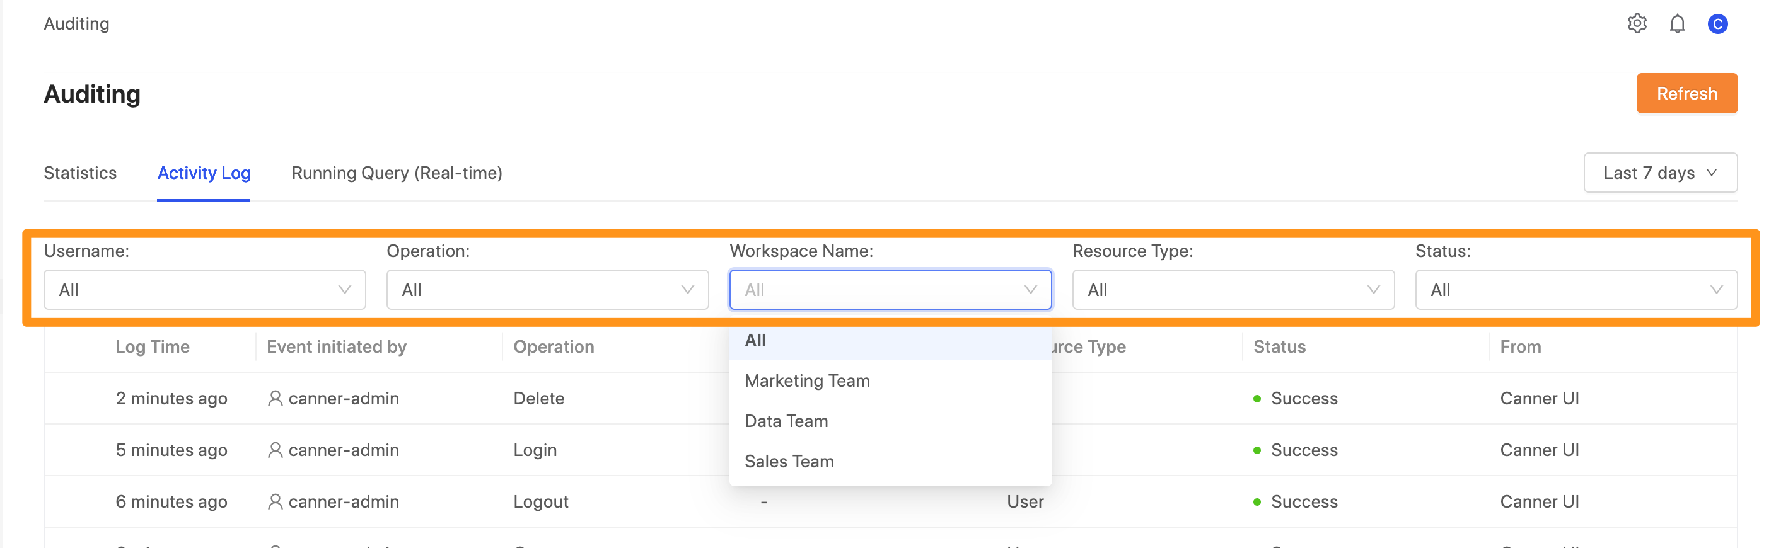
Task: Open the user avatar C menu
Action: pyautogui.click(x=1717, y=24)
